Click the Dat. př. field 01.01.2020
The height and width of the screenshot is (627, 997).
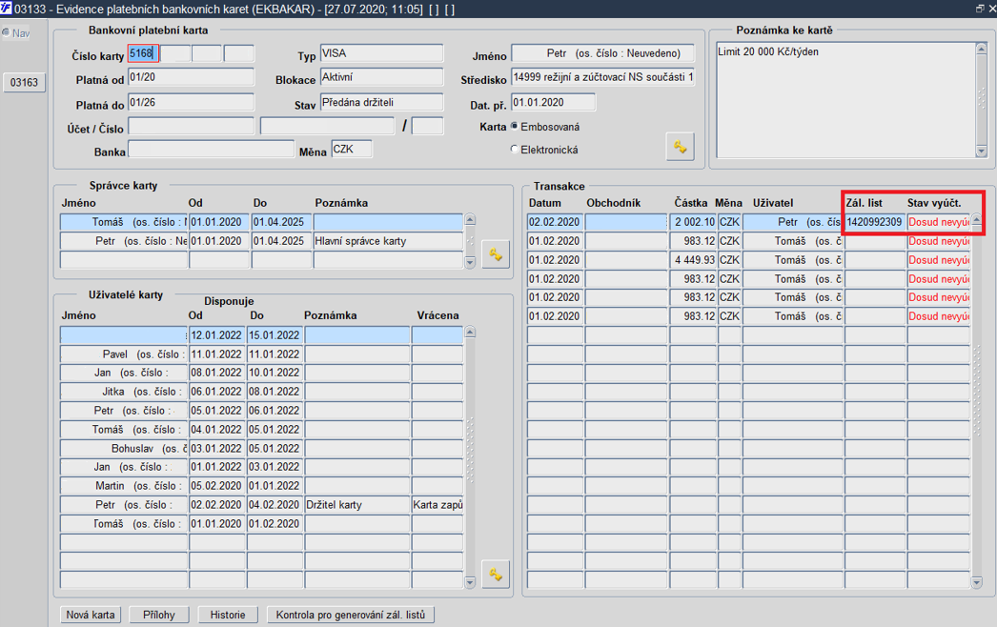click(553, 102)
